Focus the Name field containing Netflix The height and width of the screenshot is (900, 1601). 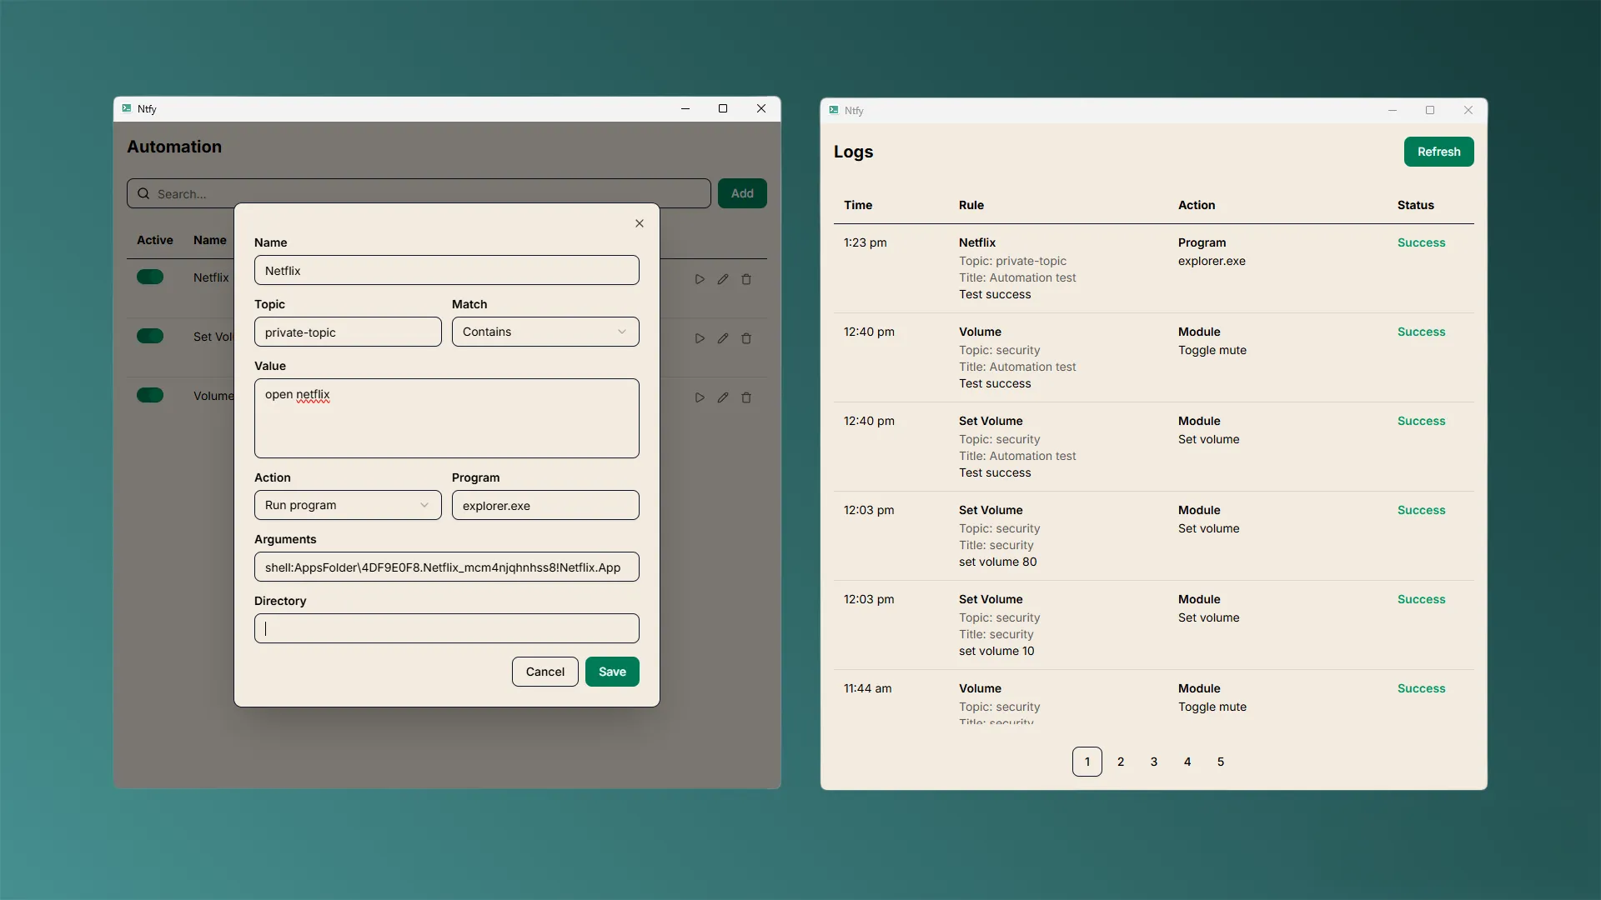coord(447,270)
